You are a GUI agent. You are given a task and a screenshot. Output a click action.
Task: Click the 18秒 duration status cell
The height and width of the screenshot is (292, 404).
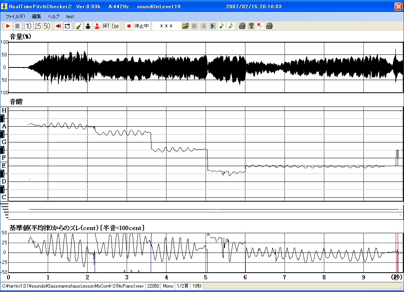(197, 286)
